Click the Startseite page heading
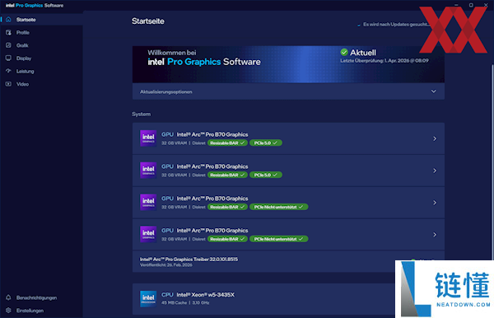Viewport: 494px width, 318px height. [x=148, y=21]
